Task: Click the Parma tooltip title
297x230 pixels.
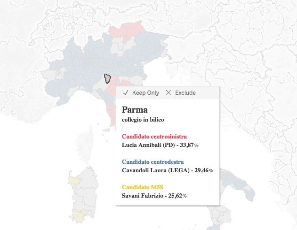Action: (x=135, y=110)
